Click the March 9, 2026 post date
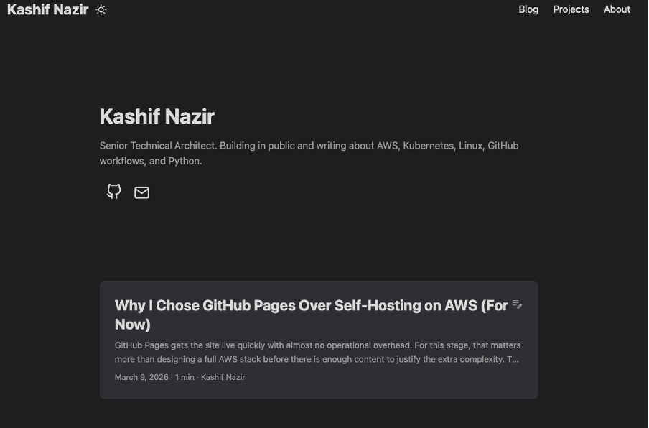Image resolution: width=649 pixels, height=428 pixels. coord(141,377)
